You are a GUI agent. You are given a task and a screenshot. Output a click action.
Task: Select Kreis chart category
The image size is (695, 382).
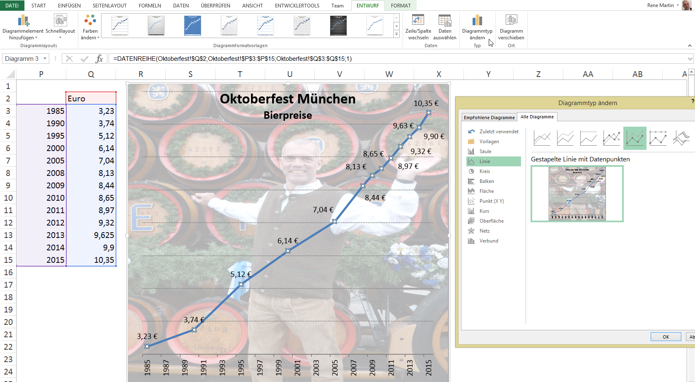tap(485, 171)
